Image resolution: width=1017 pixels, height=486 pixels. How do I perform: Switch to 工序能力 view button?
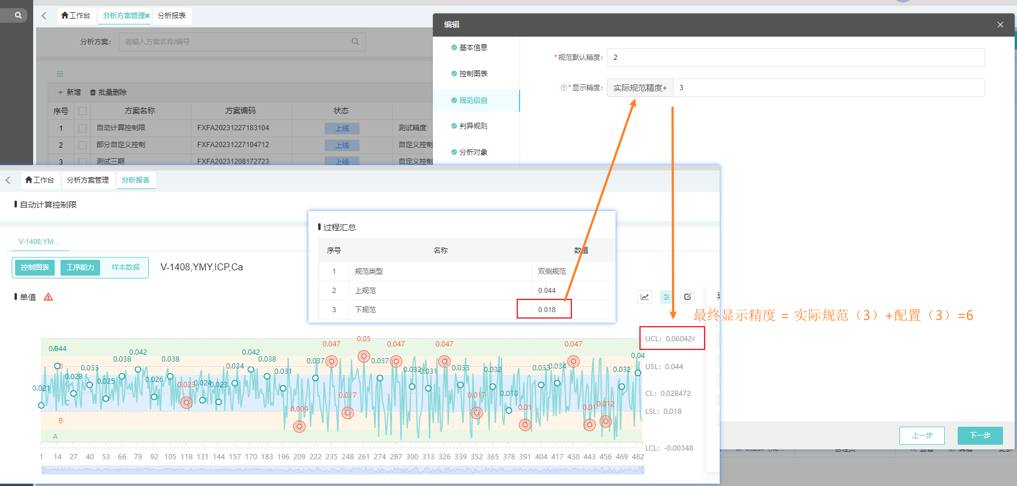click(80, 267)
